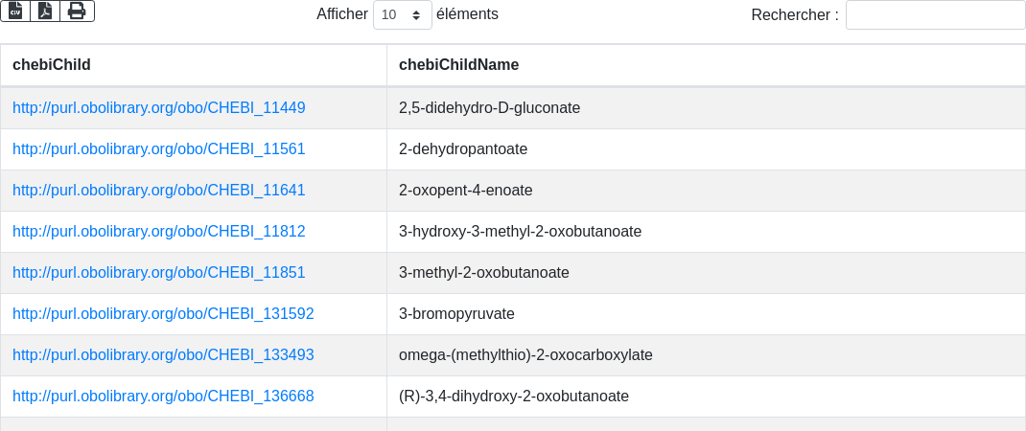
Task: Follow the CHEBI_133493 link
Action: 163,355
